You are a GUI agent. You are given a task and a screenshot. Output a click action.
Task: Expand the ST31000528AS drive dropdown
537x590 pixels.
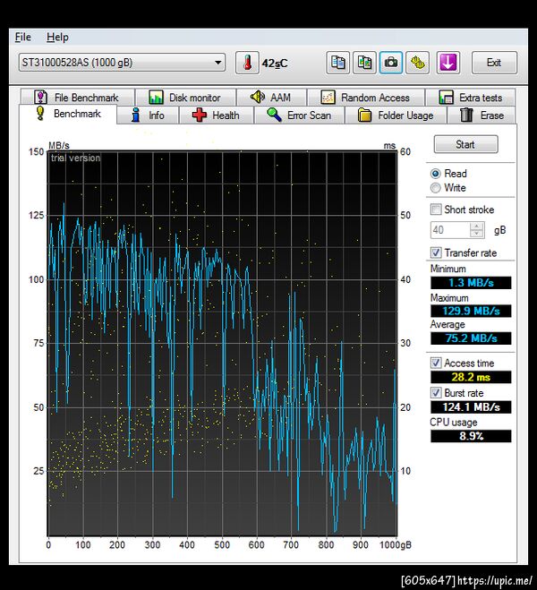[218, 63]
